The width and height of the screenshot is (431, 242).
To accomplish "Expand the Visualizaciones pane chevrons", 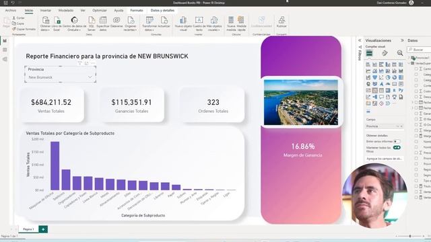I will (x=402, y=40).
